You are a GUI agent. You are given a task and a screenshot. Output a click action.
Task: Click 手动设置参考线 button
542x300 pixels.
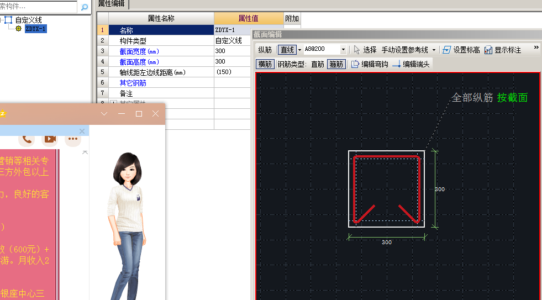405,50
